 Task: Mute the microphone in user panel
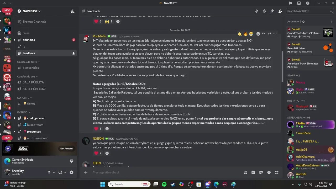tap(49, 172)
